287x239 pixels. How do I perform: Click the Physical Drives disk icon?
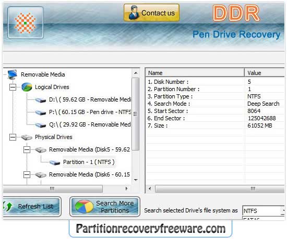tap(27, 137)
